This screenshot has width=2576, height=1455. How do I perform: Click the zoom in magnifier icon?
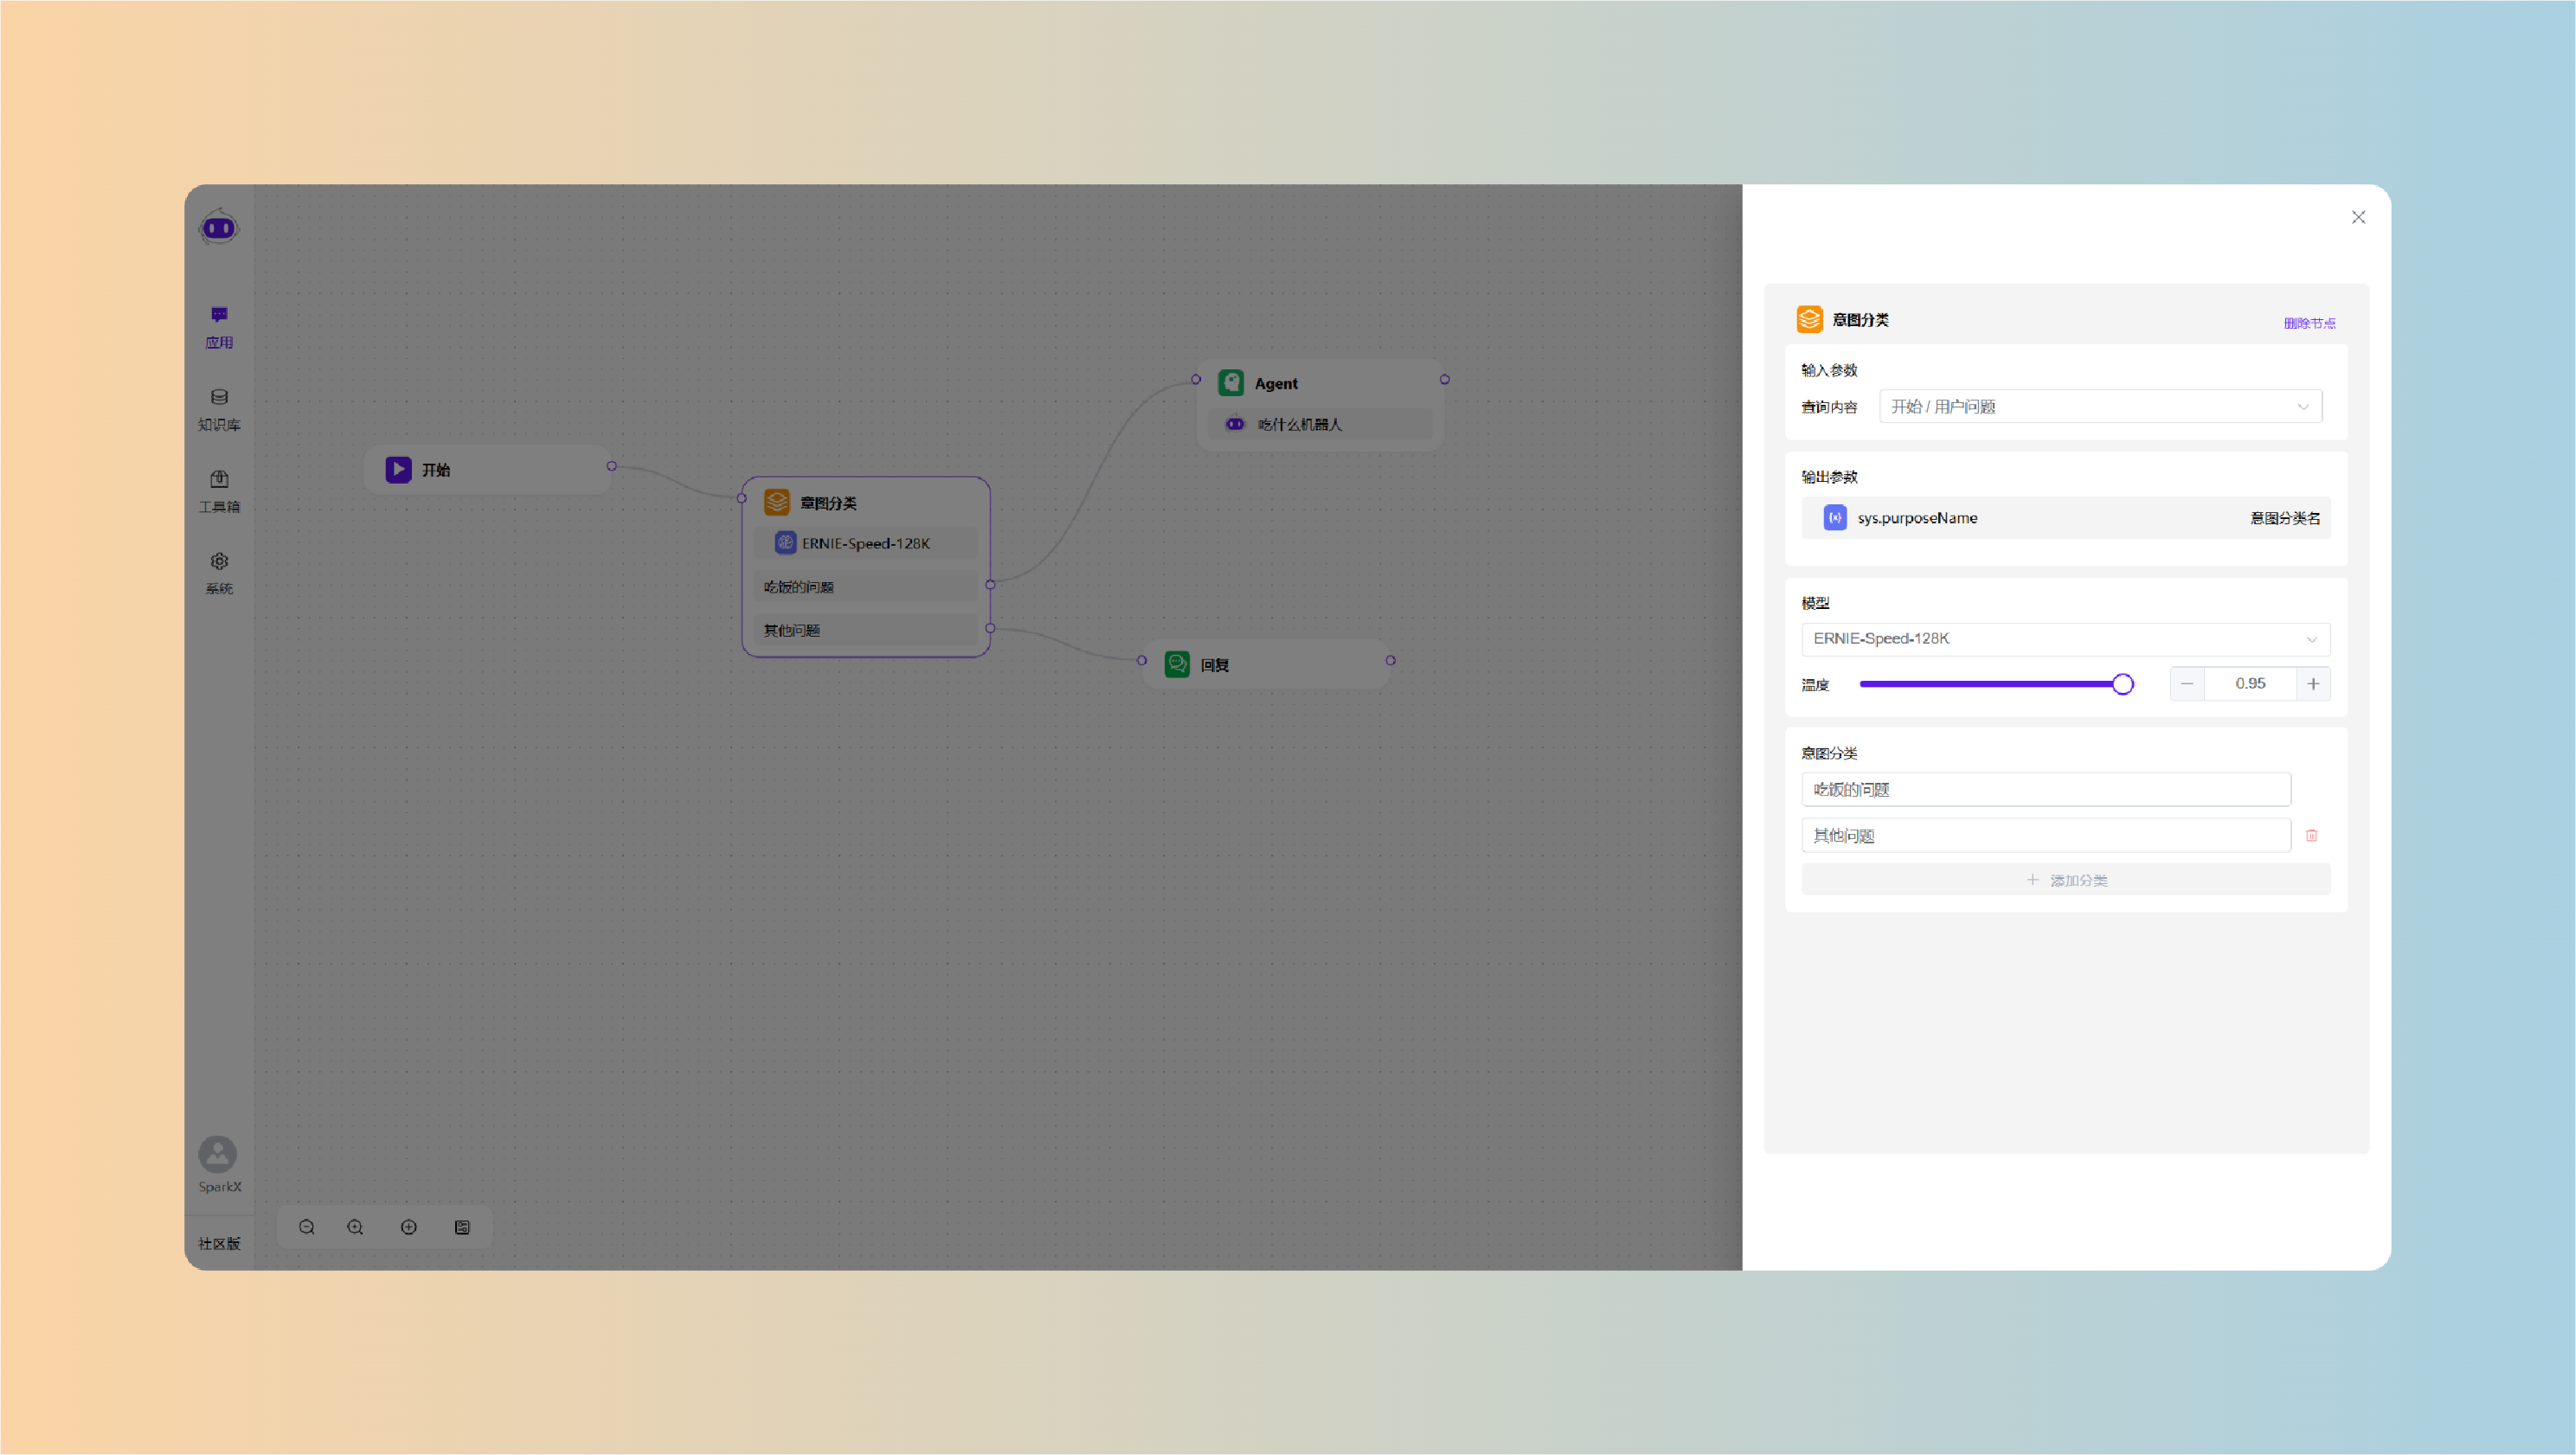355,1227
